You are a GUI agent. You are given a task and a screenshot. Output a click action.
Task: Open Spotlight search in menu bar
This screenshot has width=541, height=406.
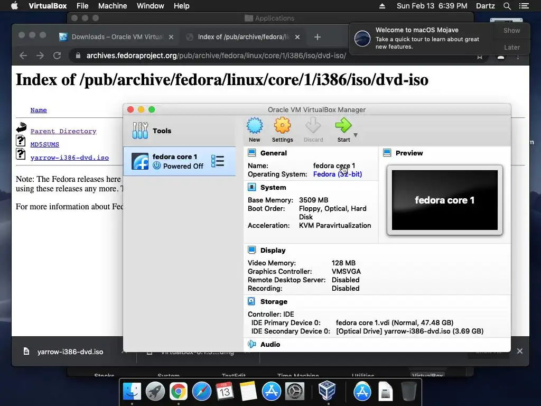click(x=507, y=6)
